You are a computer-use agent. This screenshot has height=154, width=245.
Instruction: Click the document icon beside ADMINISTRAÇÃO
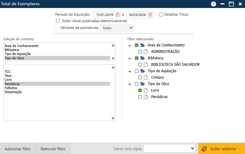click(146, 52)
